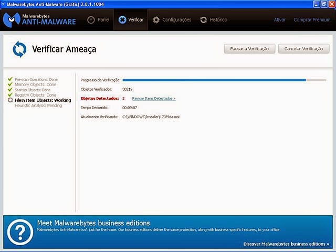
Task: Click the scanned objects count 30219
Action: (x=127, y=89)
